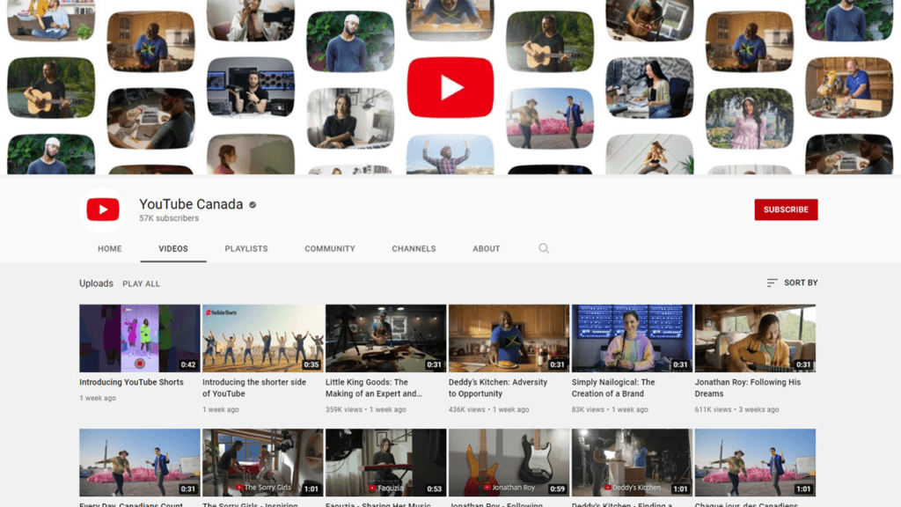Subscribe to YouTube Canada
Viewport: 901px width, 507px height.
pyautogui.click(x=786, y=209)
